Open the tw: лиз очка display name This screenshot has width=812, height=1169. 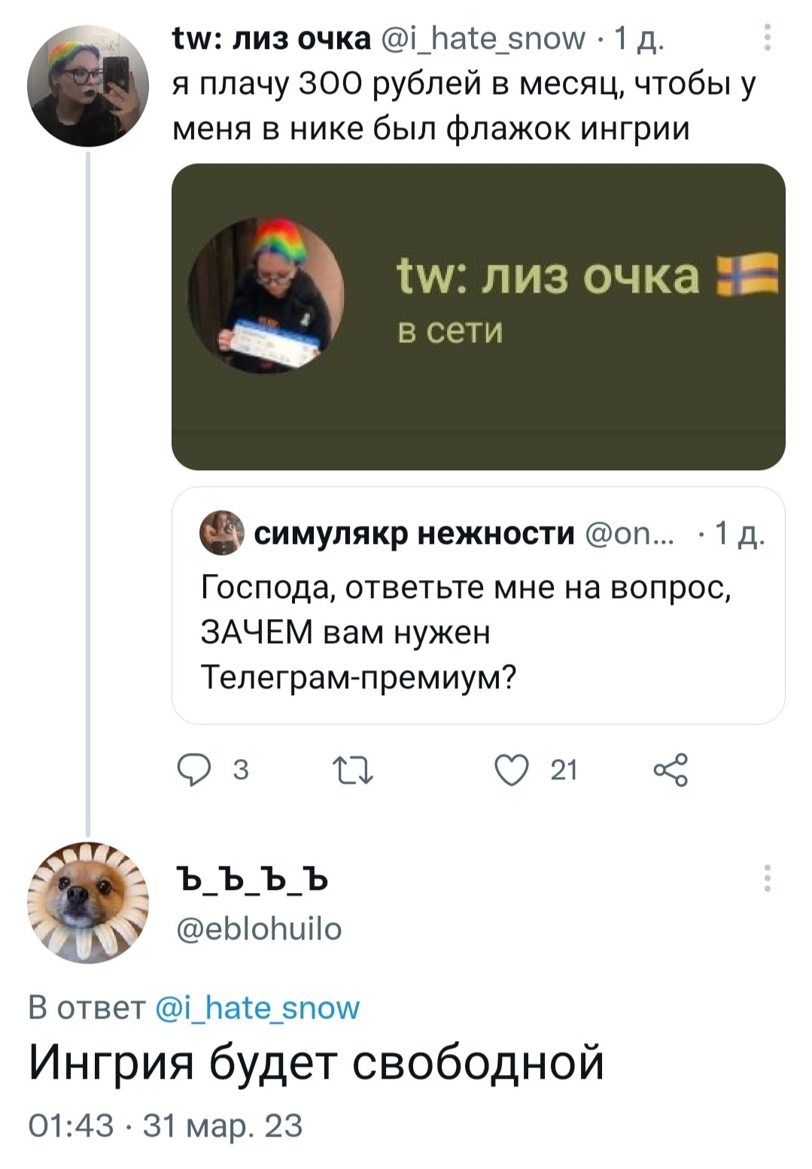(272, 38)
